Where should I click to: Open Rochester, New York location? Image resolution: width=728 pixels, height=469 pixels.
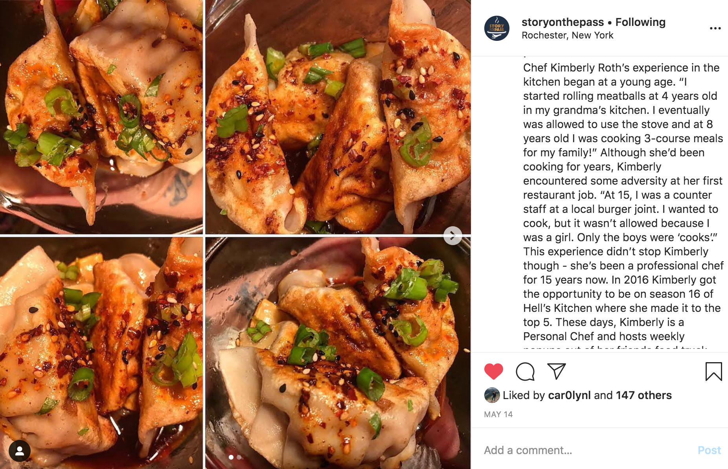tap(567, 35)
